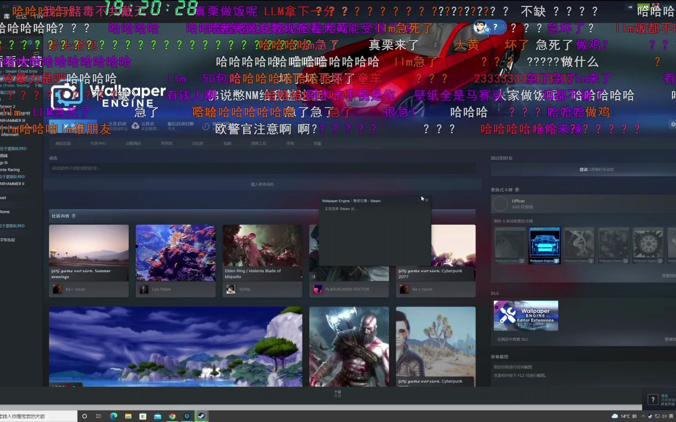Open the coral reef community thumbnail
The image size is (676, 422).
(176, 252)
